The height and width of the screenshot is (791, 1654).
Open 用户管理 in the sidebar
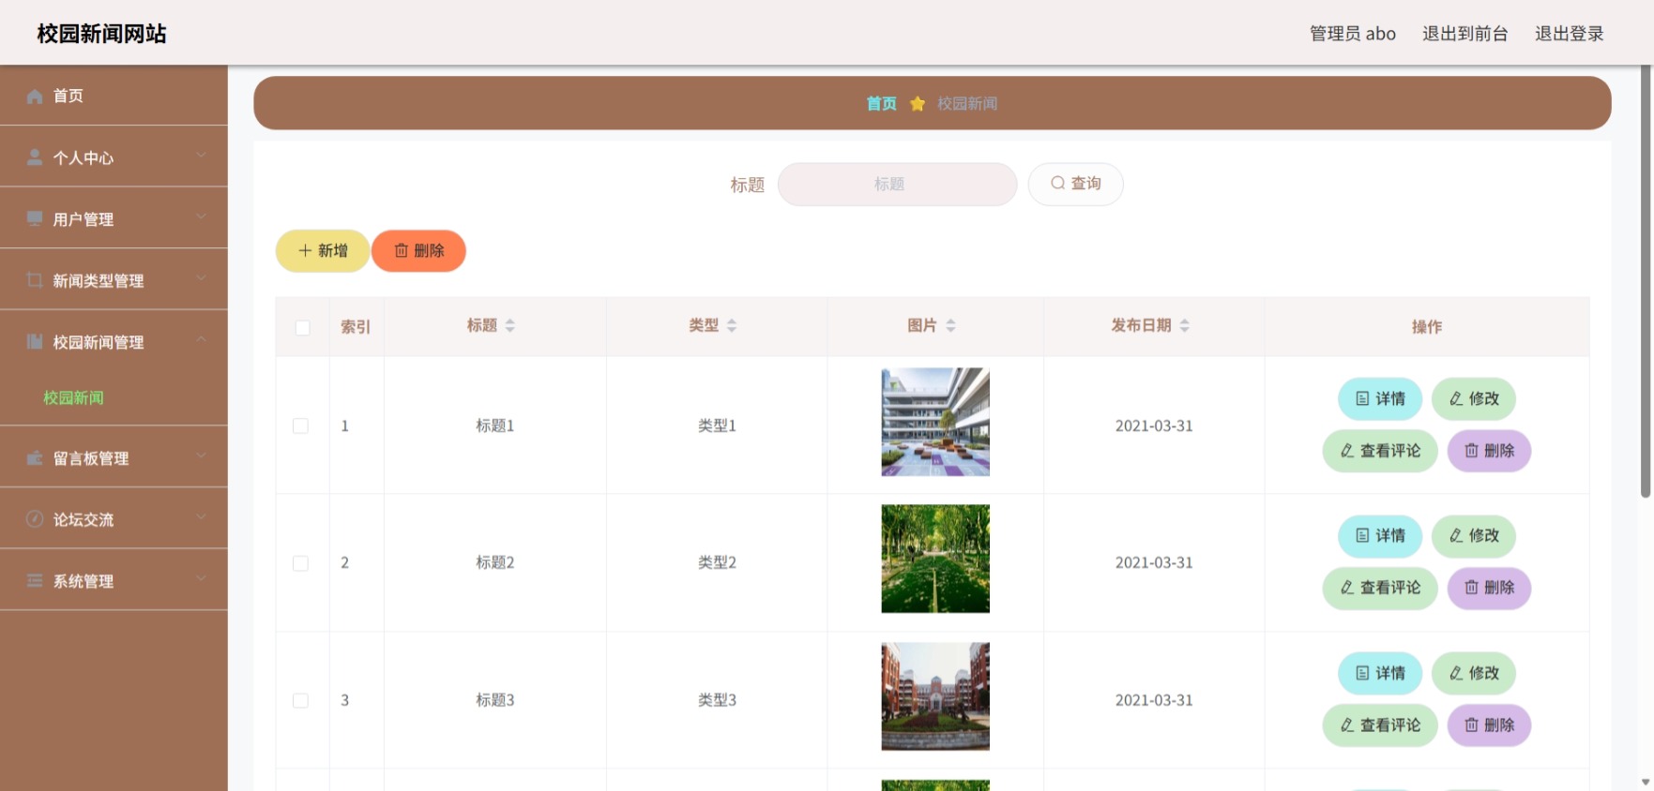114,218
